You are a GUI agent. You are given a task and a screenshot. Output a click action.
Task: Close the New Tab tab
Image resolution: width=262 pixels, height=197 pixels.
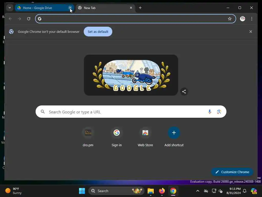pyautogui.click(x=131, y=8)
